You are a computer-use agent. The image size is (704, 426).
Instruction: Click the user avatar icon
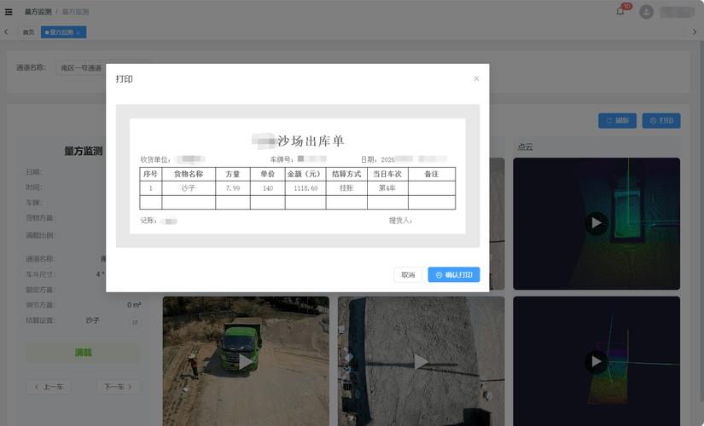coord(646,12)
